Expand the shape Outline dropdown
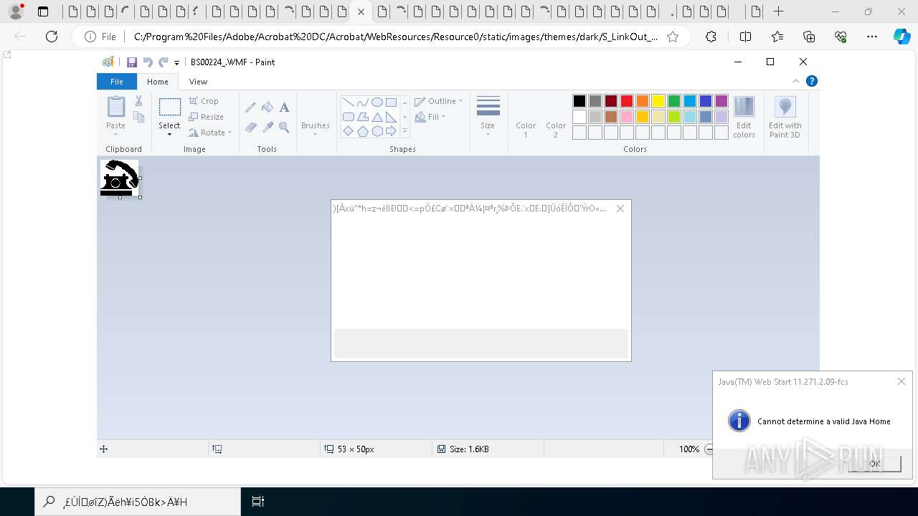This screenshot has height=516, width=918. [460, 101]
